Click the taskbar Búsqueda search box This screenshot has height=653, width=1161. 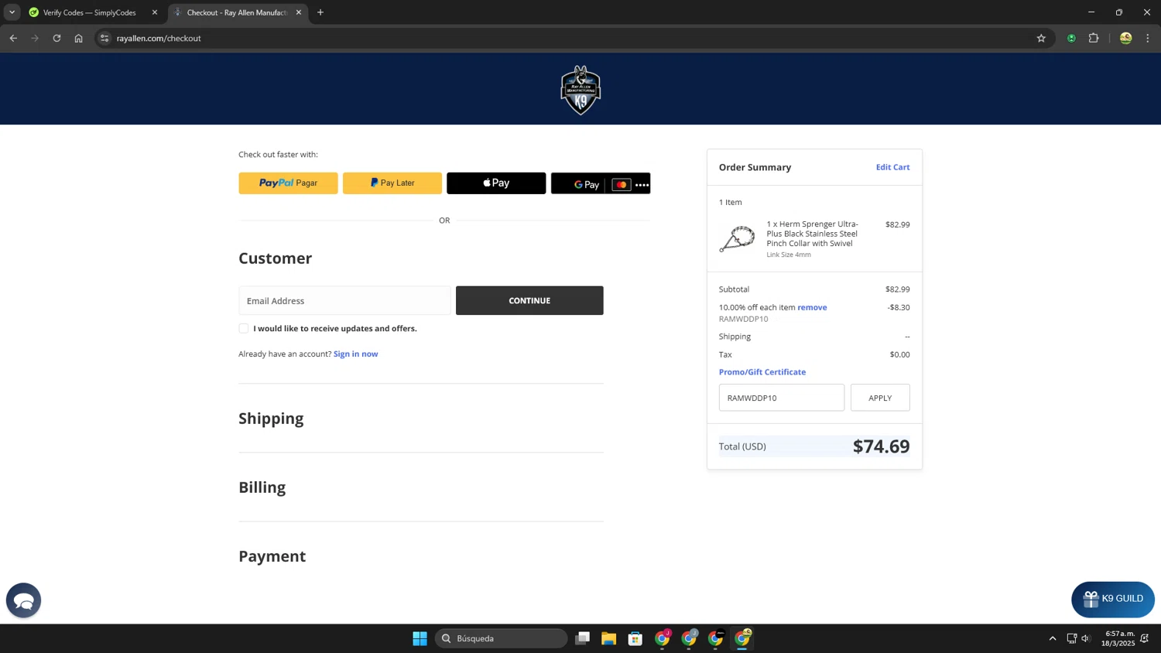(x=501, y=638)
